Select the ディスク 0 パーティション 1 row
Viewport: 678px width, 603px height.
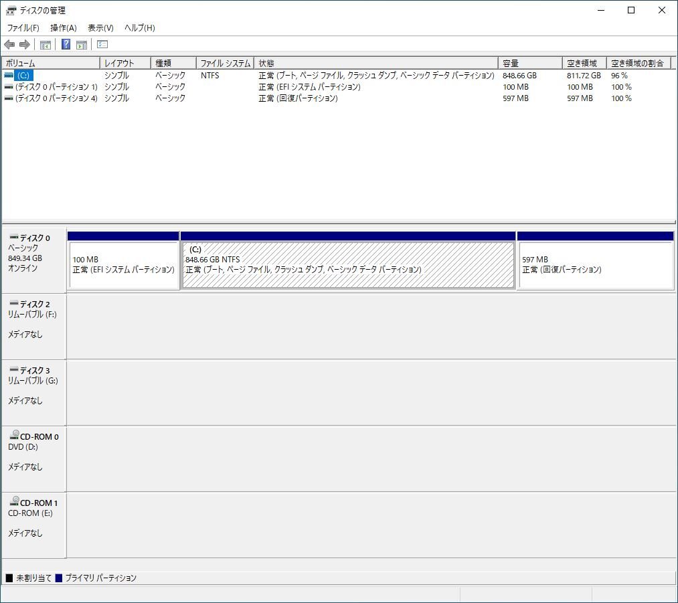click(x=337, y=87)
